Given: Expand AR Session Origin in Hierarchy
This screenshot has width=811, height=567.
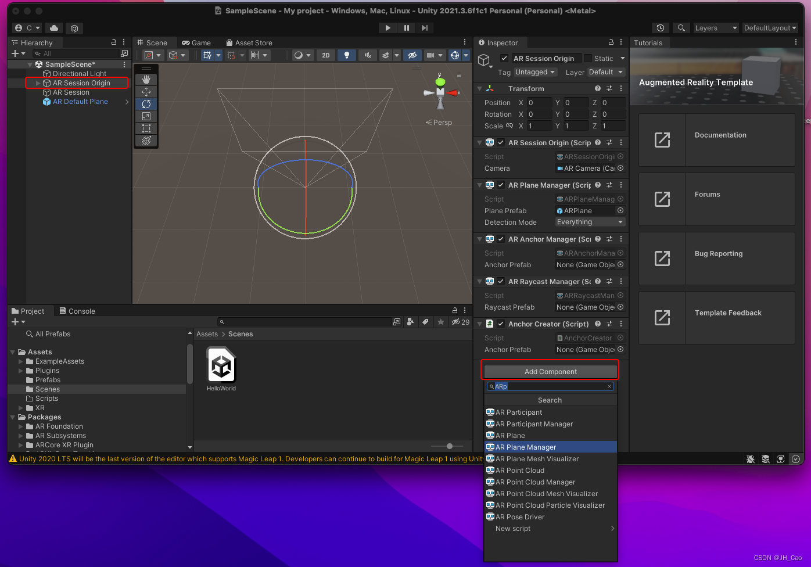Looking at the screenshot, I should (38, 83).
